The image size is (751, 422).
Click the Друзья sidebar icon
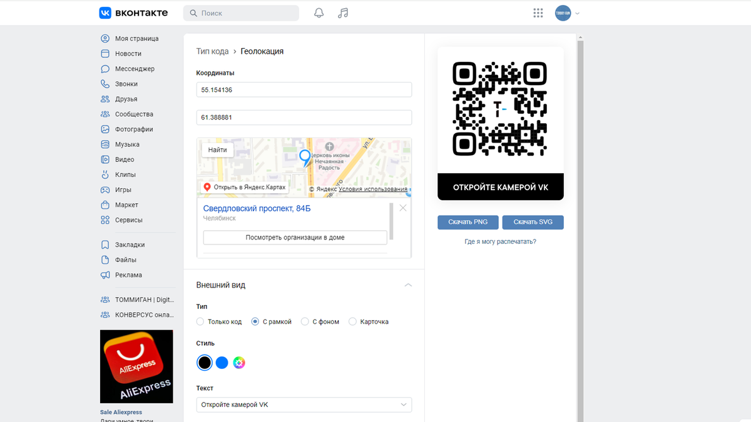[x=105, y=99]
